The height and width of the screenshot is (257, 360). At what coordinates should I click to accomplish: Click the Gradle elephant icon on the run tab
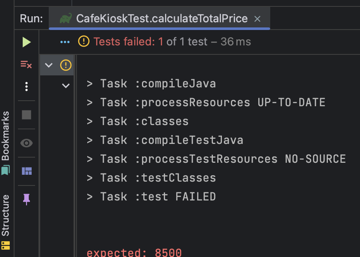click(x=65, y=19)
